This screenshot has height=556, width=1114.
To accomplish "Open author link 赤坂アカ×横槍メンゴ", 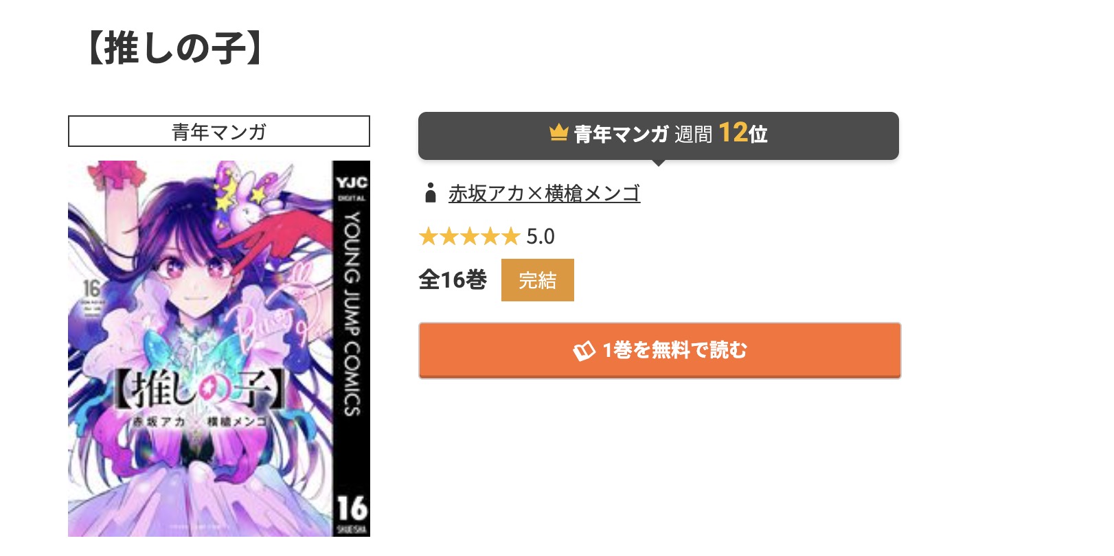I will pos(544,194).
